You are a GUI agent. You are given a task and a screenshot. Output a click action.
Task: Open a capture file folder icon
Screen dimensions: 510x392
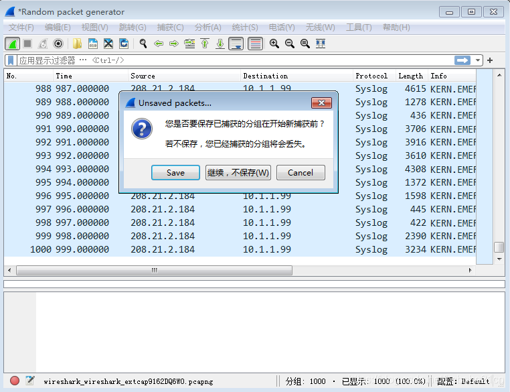pos(77,44)
